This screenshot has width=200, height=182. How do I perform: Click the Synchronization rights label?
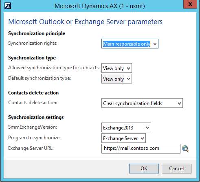click(33, 43)
